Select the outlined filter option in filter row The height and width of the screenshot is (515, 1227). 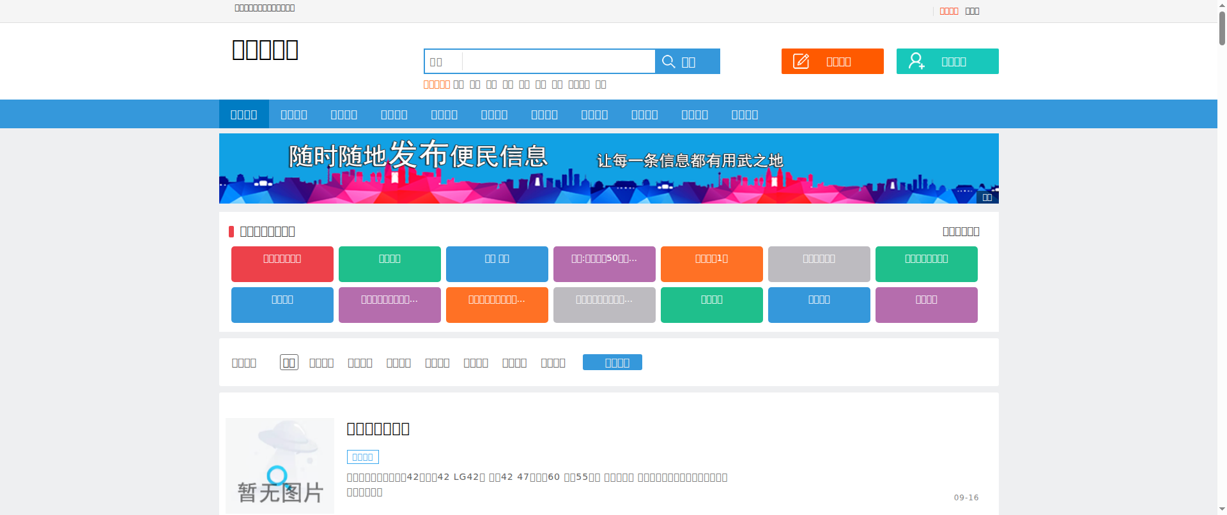point(289,362)
